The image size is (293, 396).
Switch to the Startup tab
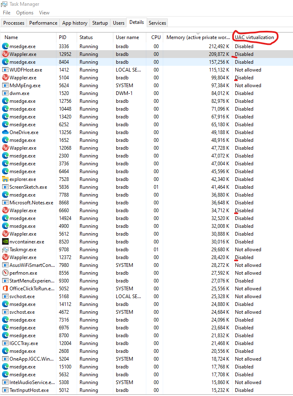(x=100, y=23)
